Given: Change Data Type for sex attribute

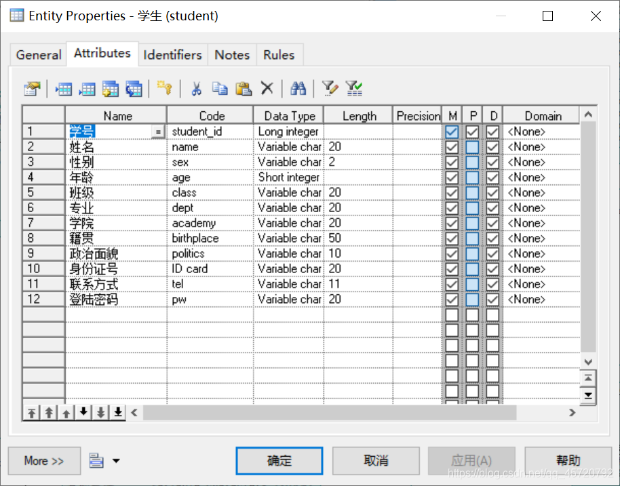Looking at the screenshot, I should pyautogui.click(x=289, y=162).
